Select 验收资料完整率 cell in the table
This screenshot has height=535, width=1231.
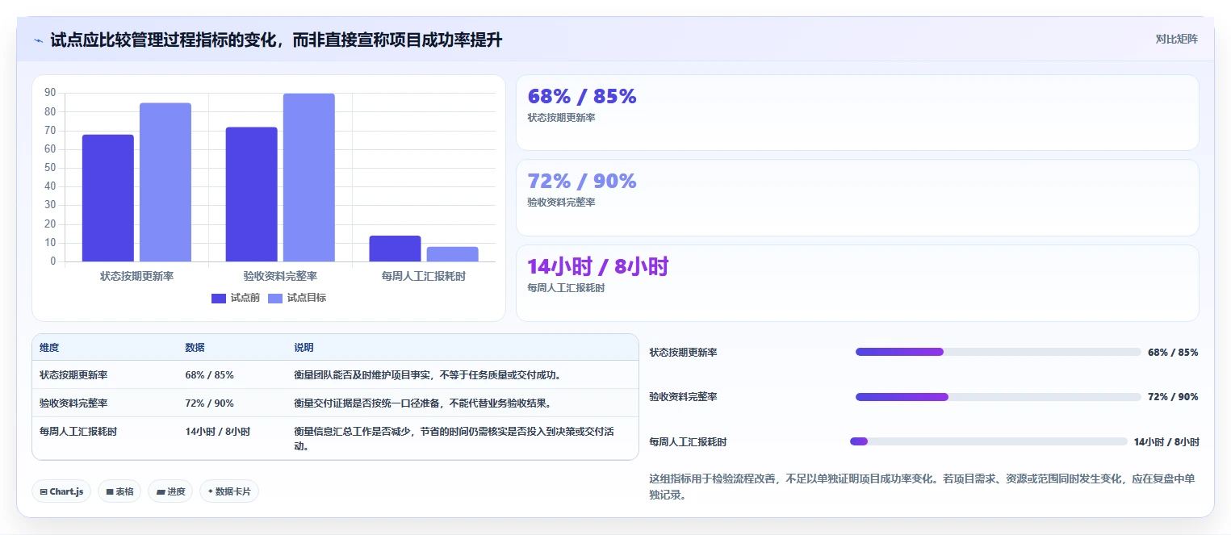click(73, 403)
